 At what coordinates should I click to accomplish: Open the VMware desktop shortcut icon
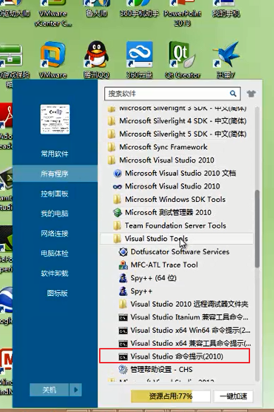point(53,55)
